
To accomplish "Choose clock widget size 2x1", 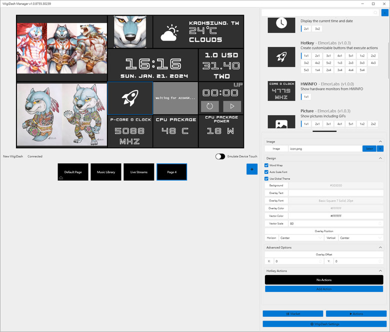I will pos(306,29).
